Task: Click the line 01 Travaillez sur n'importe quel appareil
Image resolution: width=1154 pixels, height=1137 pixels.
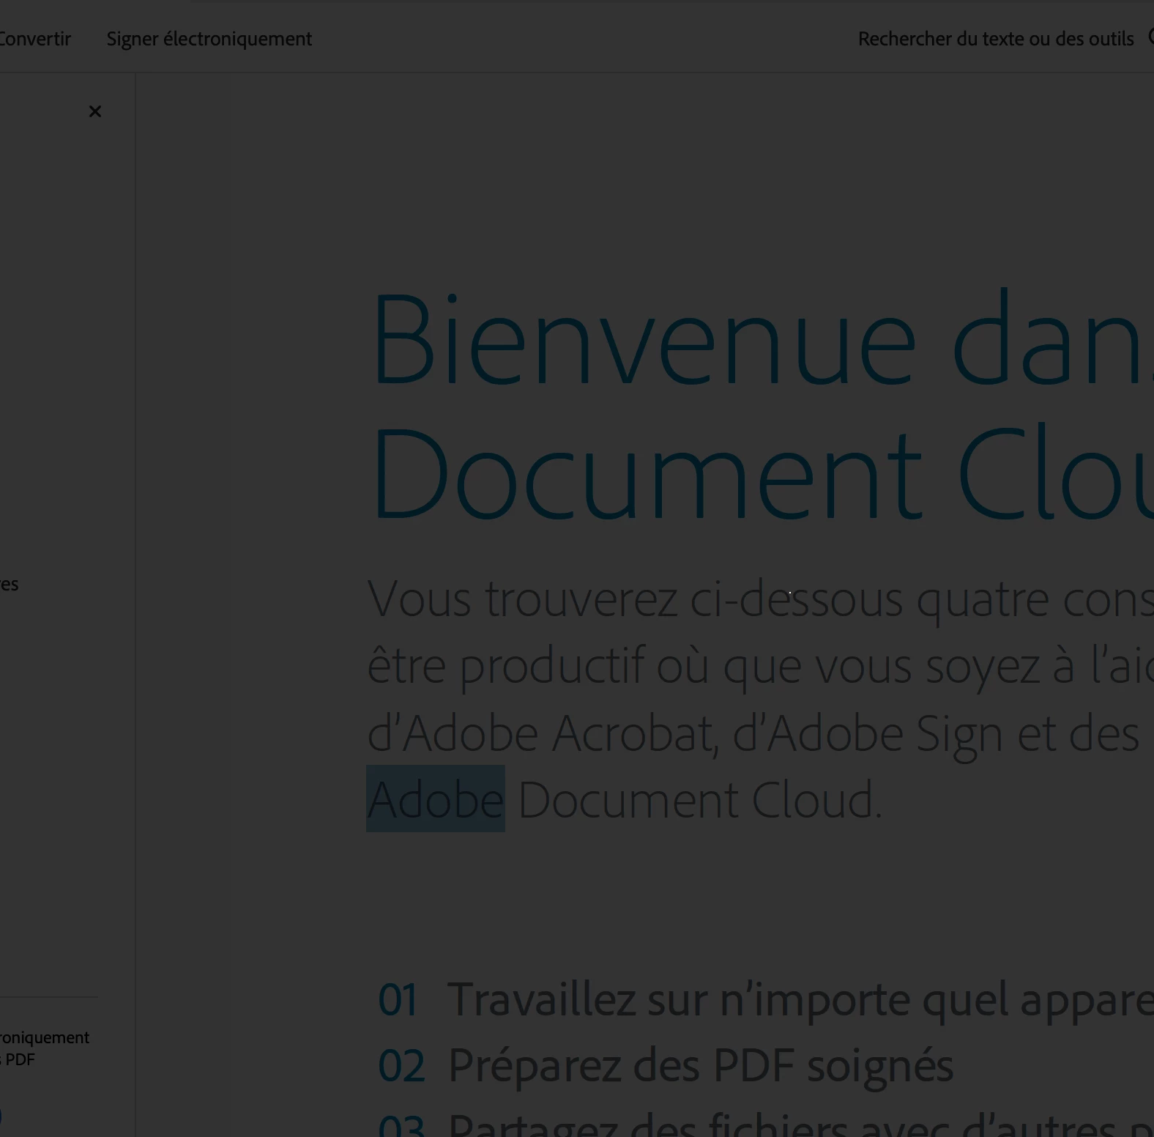Action: 765,999
